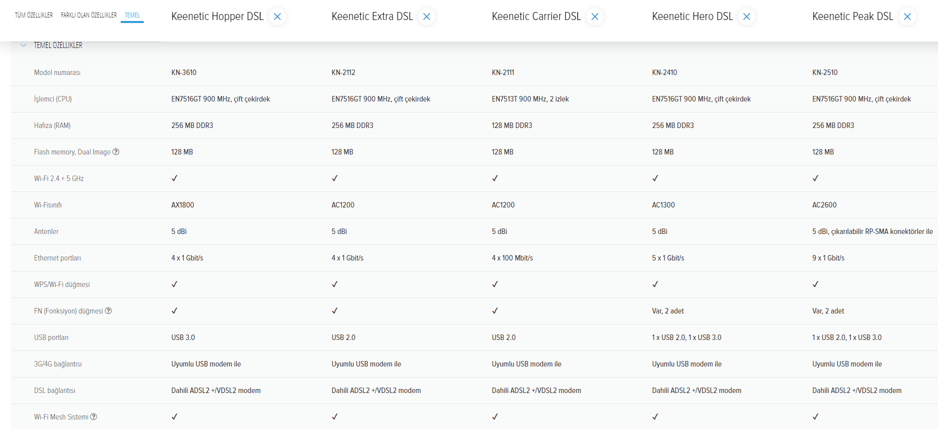Open the Flash memory Dual Image help icon

click(116, 152)
